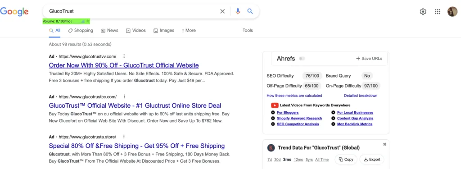Screen dimensions: 461x169
Task: Select All Time trend range
Action: [322, 160]
